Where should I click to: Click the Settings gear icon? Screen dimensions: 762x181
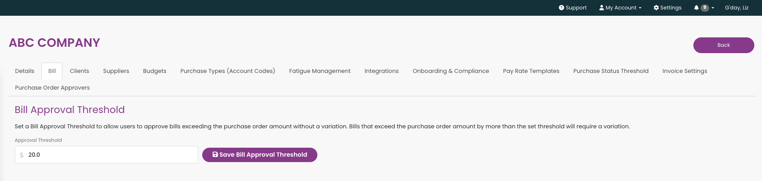point(656,8)
